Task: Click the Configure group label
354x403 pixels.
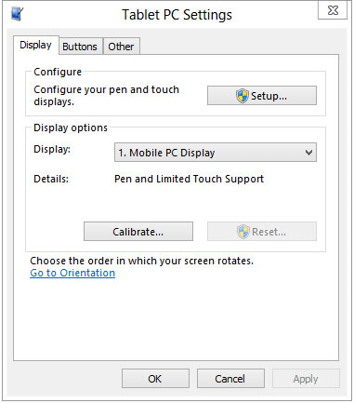Action: click(x=58, y=72)
